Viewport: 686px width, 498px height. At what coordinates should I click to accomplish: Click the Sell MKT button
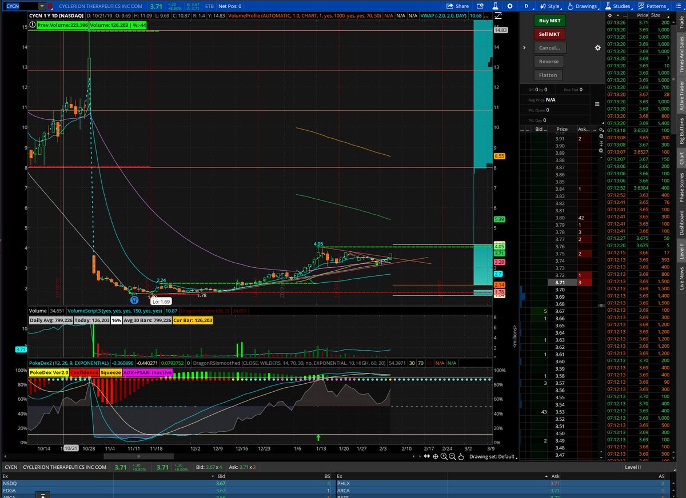(x=549, y=34)
